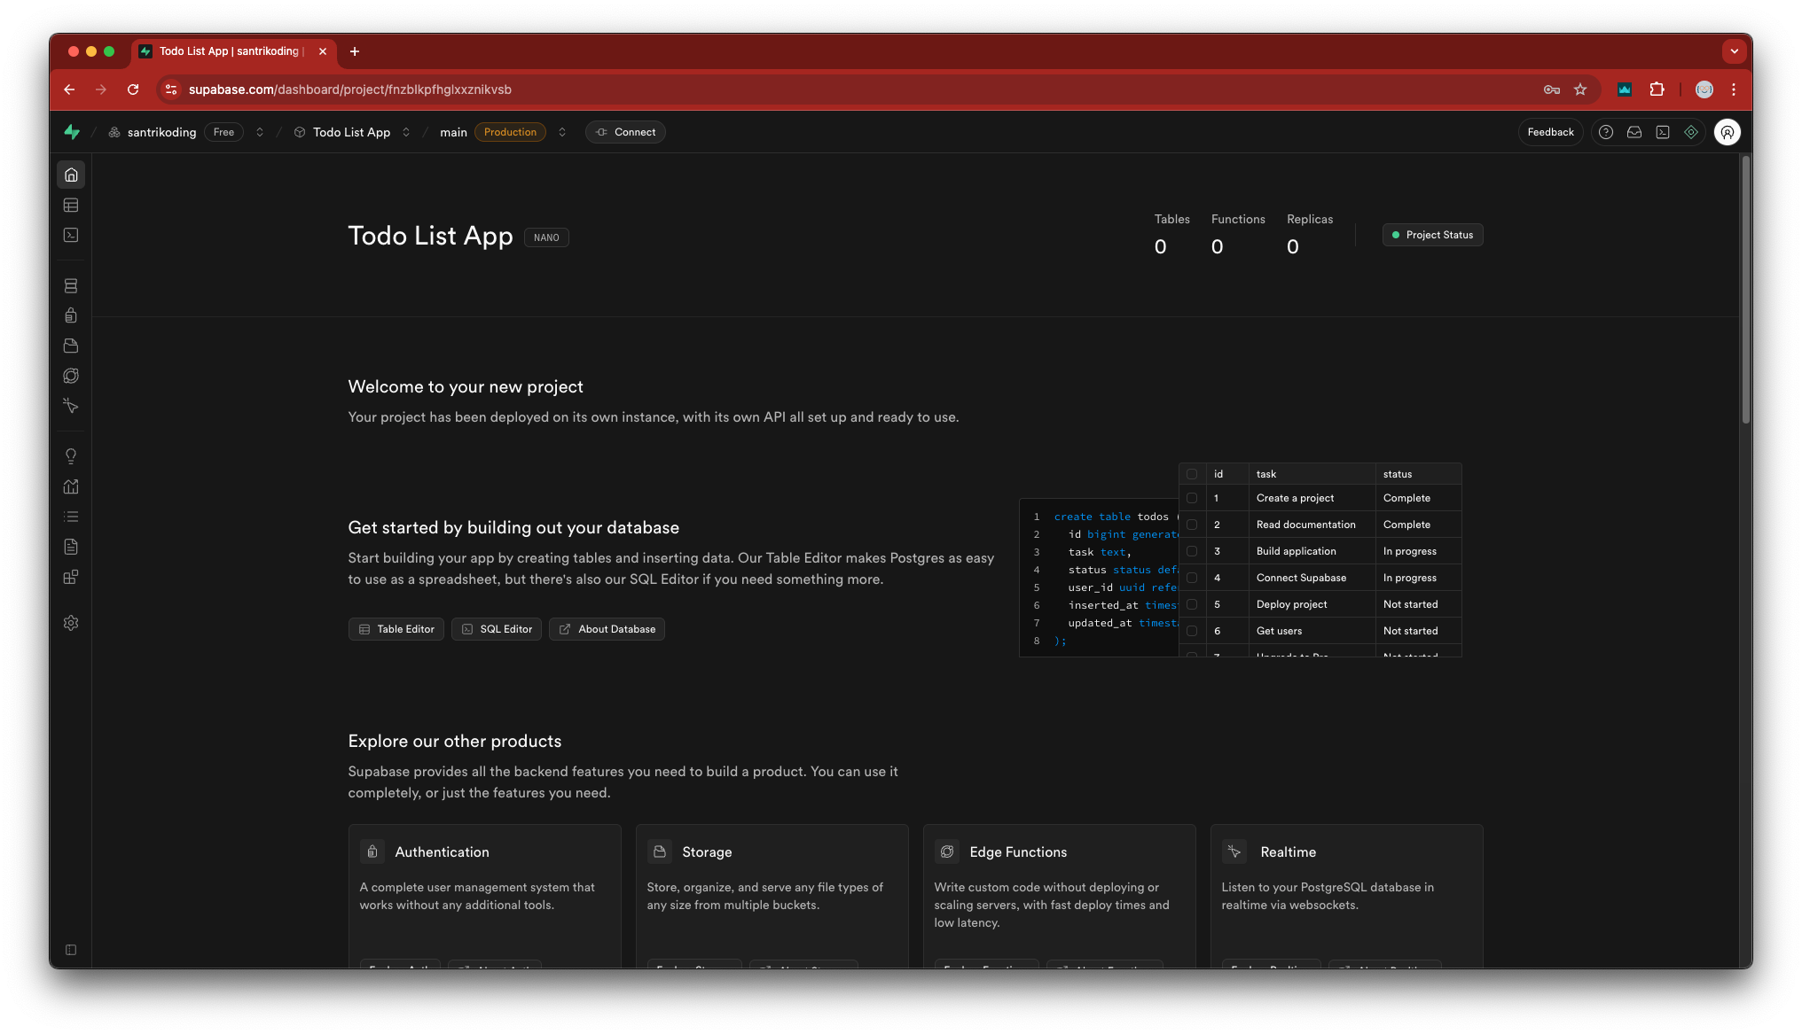Open the About Database link
Screen dimensions: 1802x1034
click(x=607, y=629)
